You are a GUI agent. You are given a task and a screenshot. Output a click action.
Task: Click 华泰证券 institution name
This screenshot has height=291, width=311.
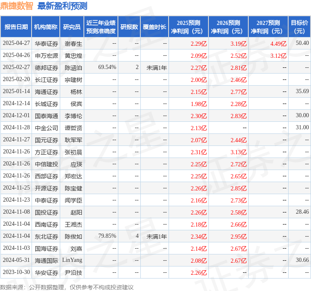tap(47, 44)
